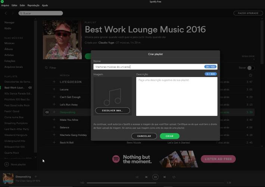Open Álbuns in the sidebar
This screenshot has width=265, height=187.
9,49
